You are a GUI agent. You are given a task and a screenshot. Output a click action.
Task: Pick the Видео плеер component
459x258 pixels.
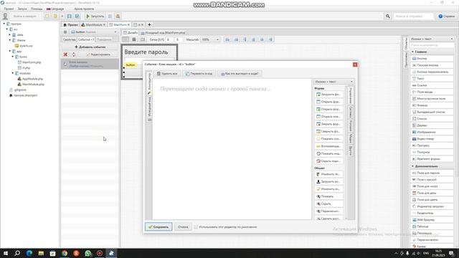pos(432,138)
